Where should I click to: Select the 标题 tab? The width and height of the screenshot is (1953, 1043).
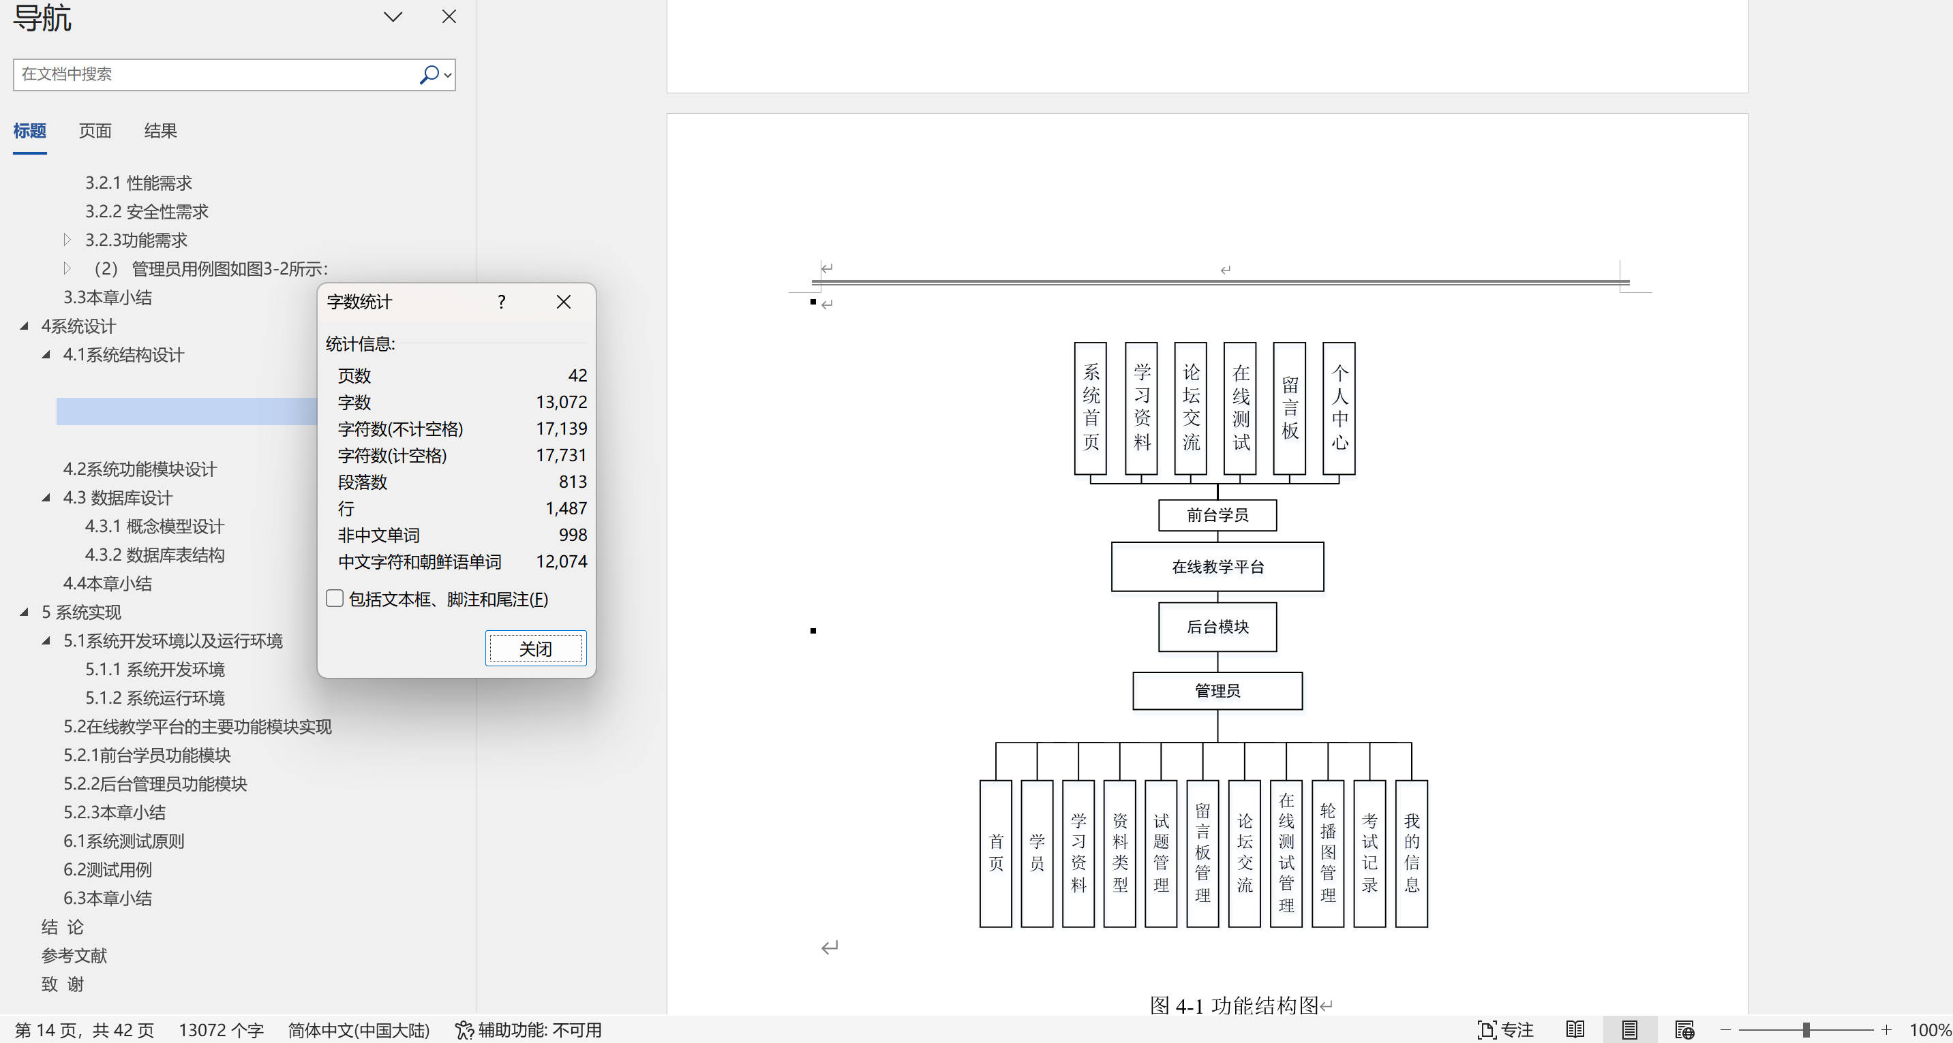point(29,130)
